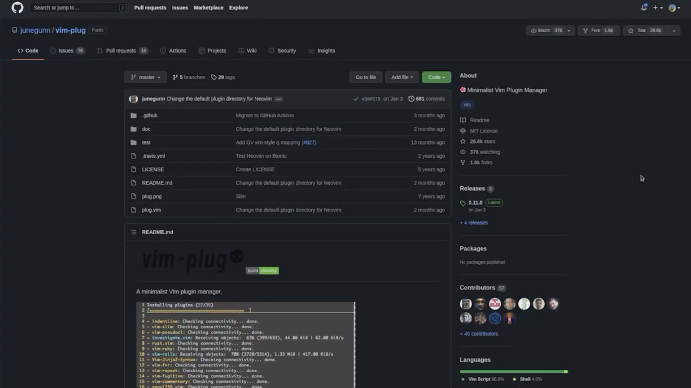
Task: Open the master branch selector
Action: [145, 77]
